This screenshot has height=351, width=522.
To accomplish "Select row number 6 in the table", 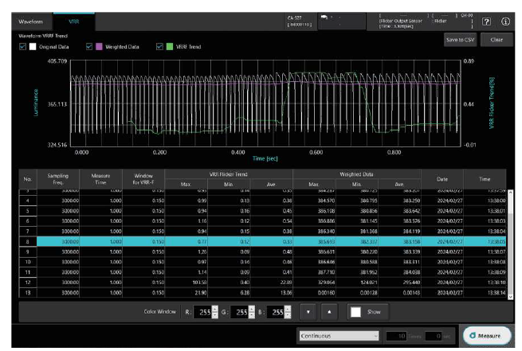I will (263, 221).
